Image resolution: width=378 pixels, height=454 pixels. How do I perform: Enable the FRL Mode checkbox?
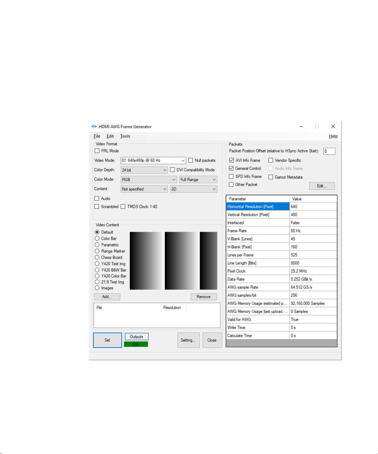tap(97, 151)
